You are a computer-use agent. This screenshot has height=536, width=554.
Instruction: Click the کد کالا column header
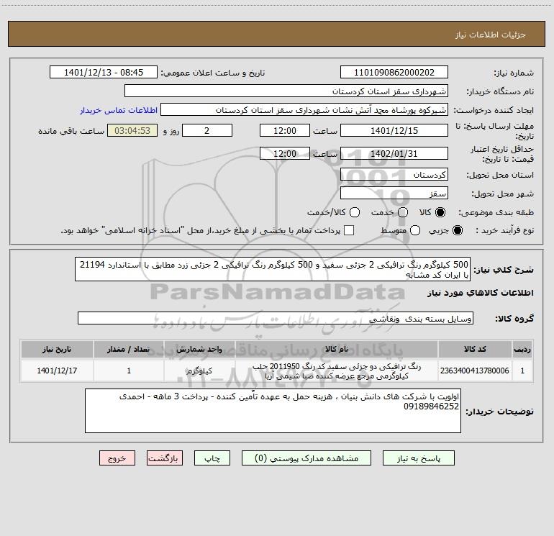(475, 350)
